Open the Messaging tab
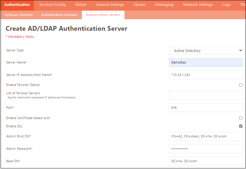The width and height of the screenshot is (246, 169). point(164,5)
